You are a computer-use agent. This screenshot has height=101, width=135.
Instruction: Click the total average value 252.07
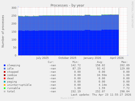[100, 91]
